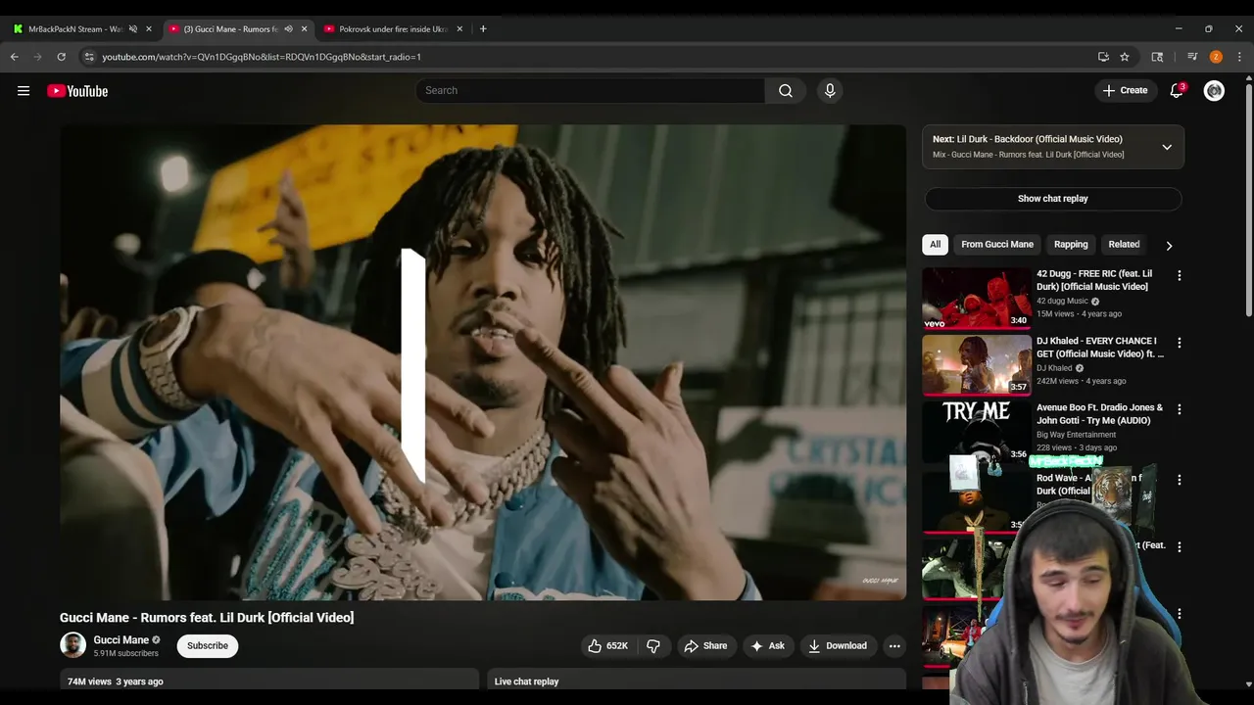
Task: Show more filter chips with right arrow
Action: point(1169,246)
